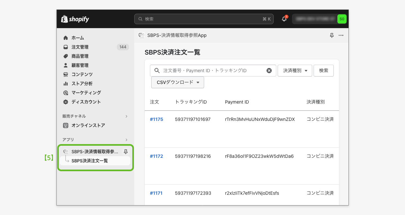Click the SBPS app icon in the page header
Viewport: 405px width, 215px height.
click(x=141, y=35)
